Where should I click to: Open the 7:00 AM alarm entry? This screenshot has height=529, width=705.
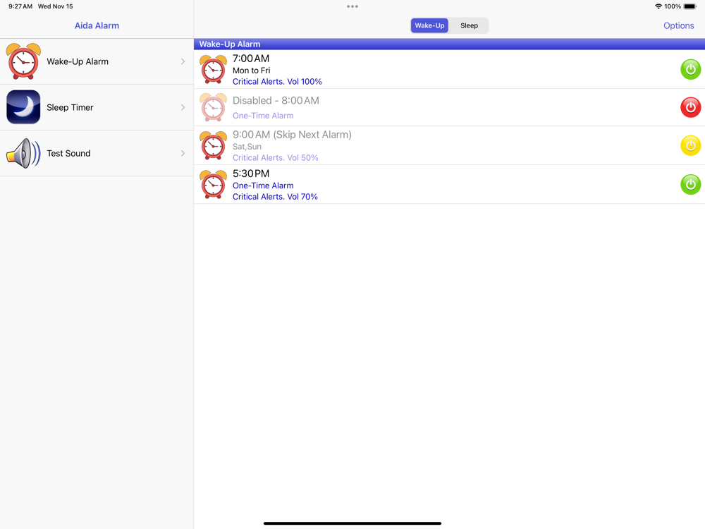[x=449, y=69]
